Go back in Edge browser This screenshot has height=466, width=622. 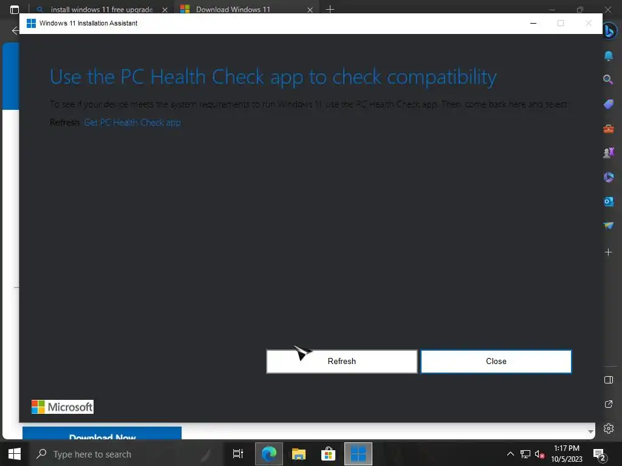15,30
